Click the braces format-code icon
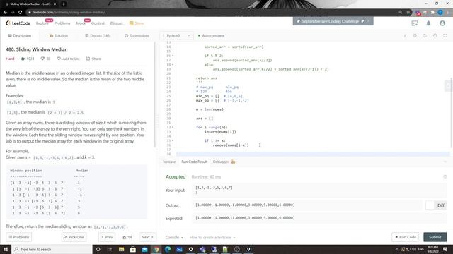453x254 pixels. (415, 36)
